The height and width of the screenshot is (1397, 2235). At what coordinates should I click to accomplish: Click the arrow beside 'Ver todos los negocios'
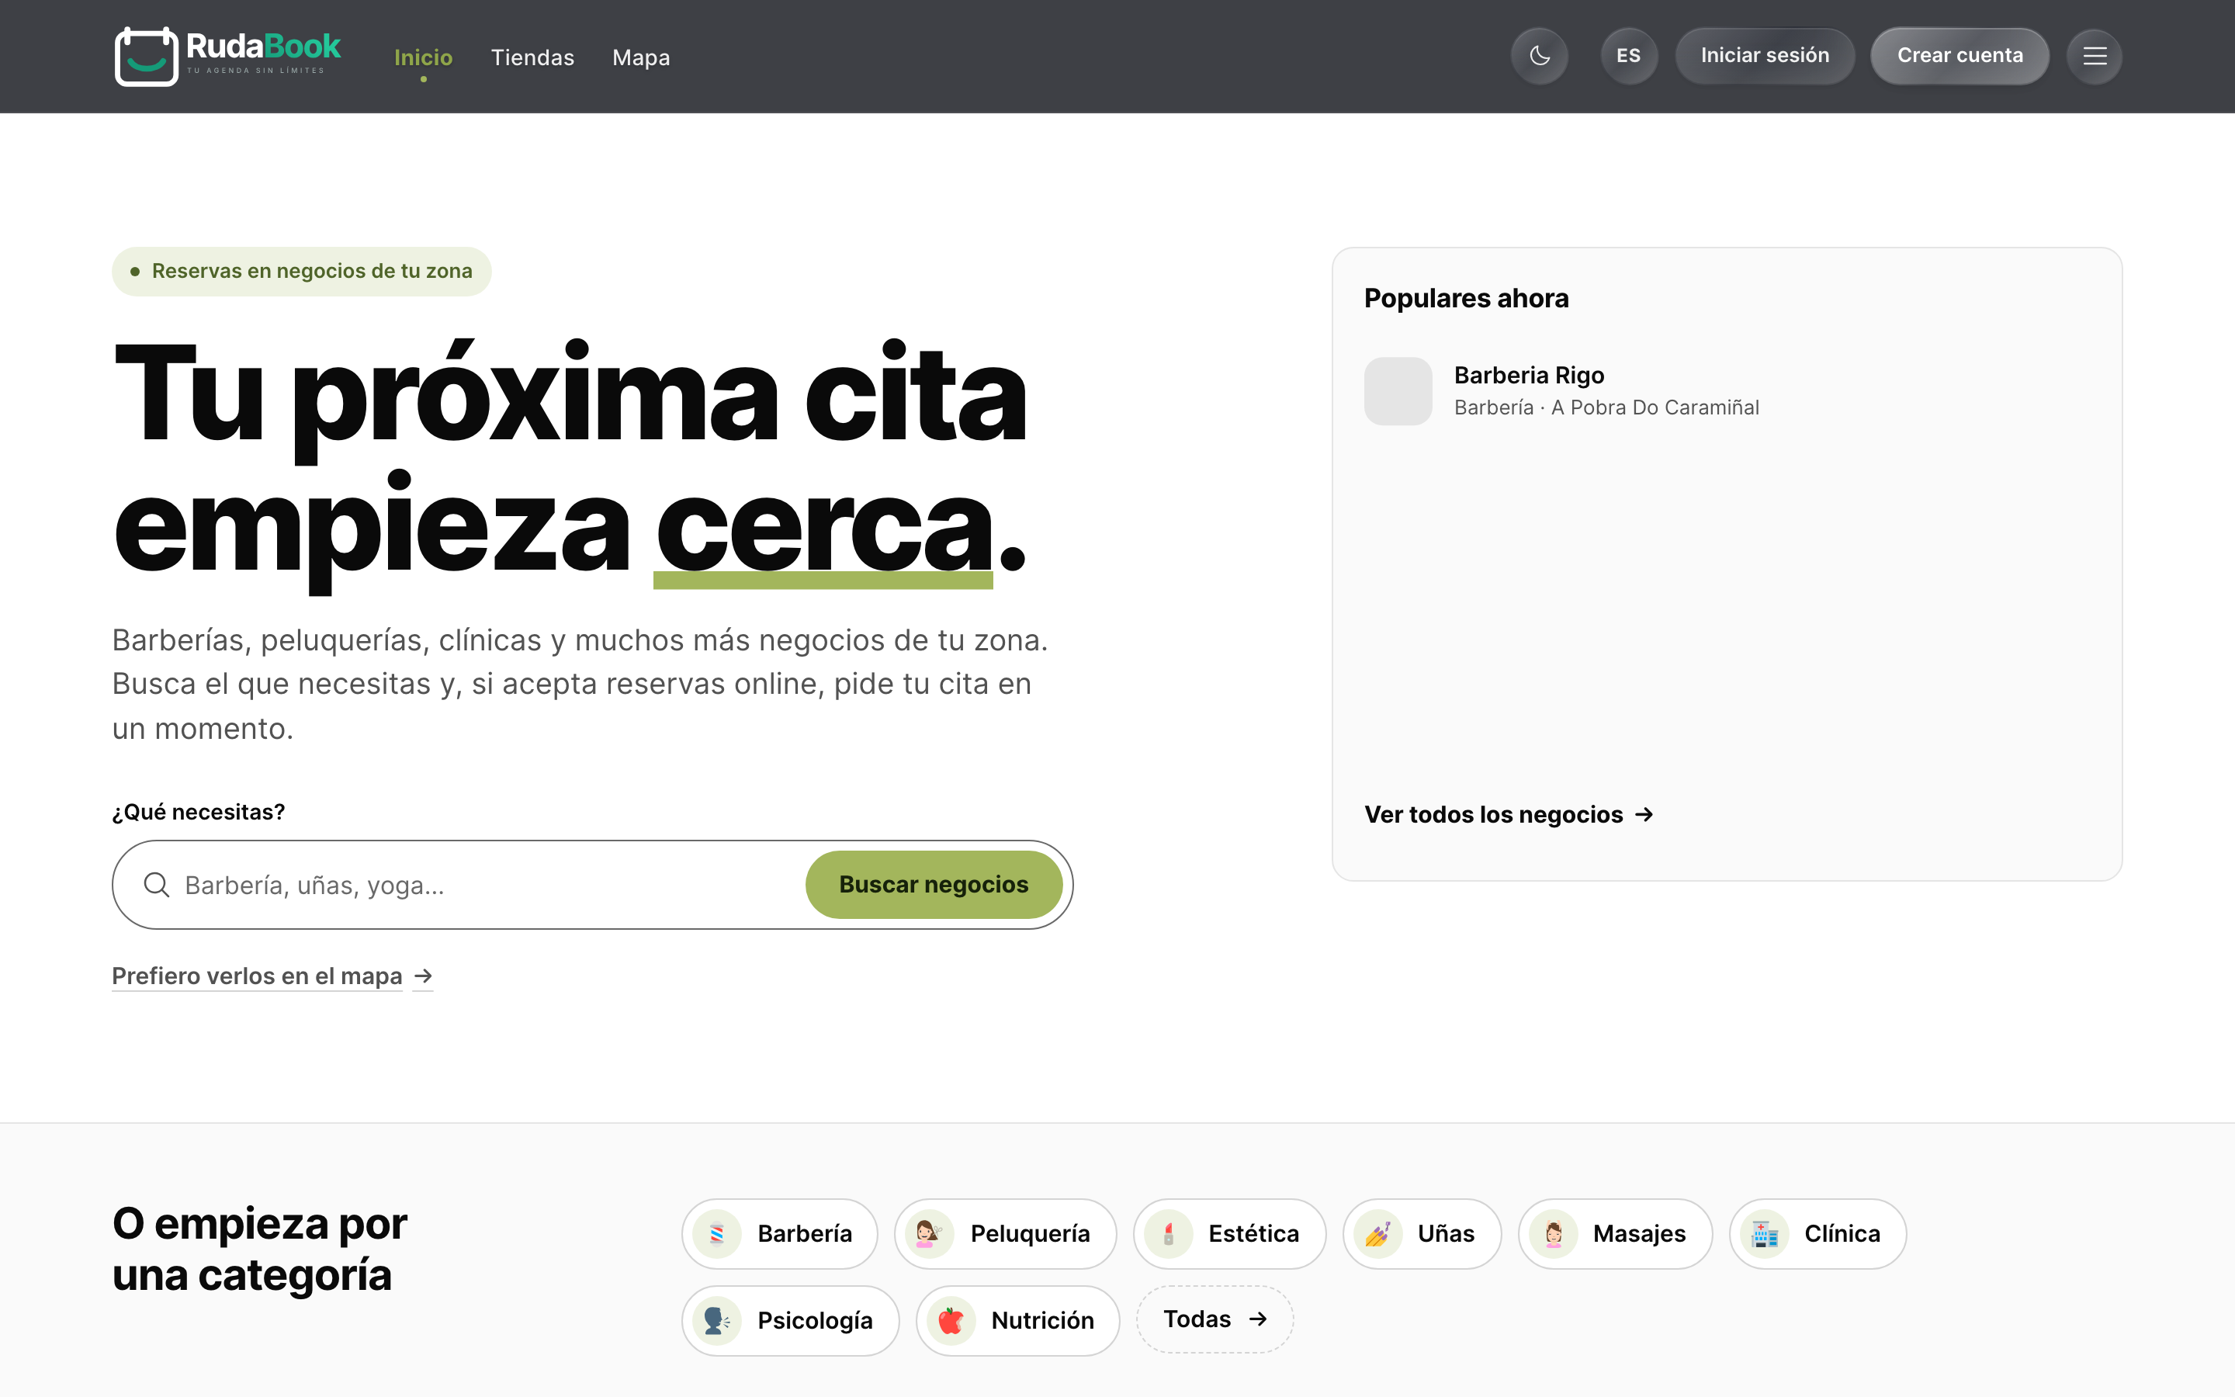tap(1643, 814)
